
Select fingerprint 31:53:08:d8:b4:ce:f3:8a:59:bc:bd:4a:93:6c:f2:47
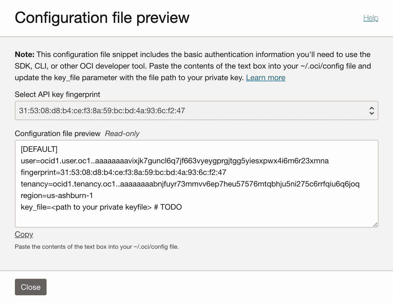103,110
